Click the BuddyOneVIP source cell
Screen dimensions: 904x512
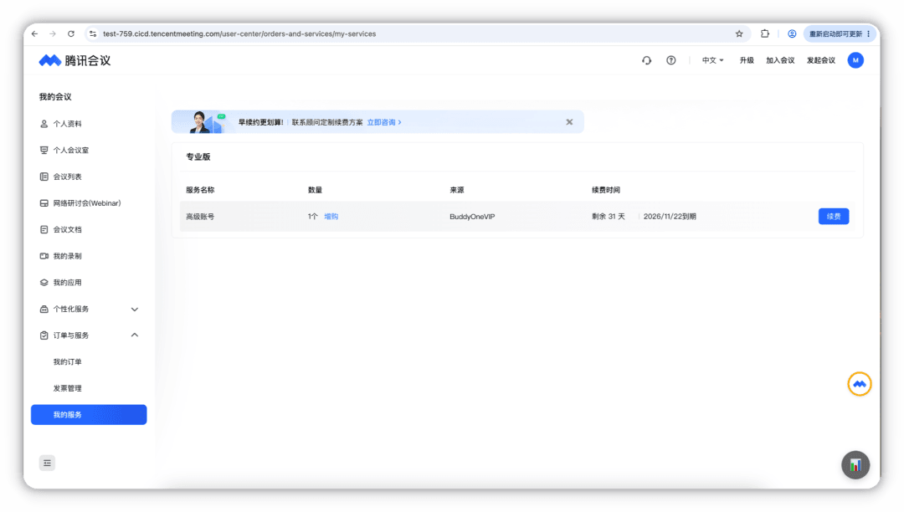[472, 217]
